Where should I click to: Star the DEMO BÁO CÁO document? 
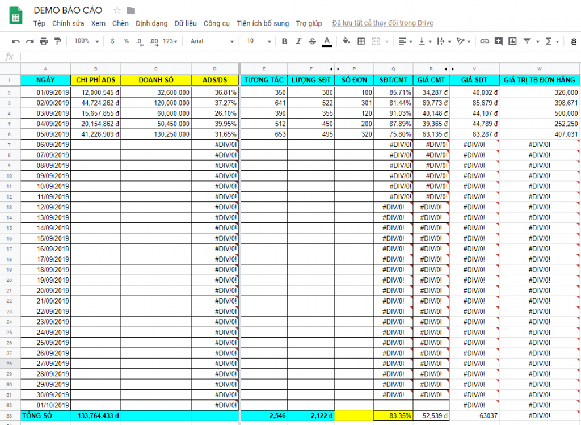[x=117, y=10]
